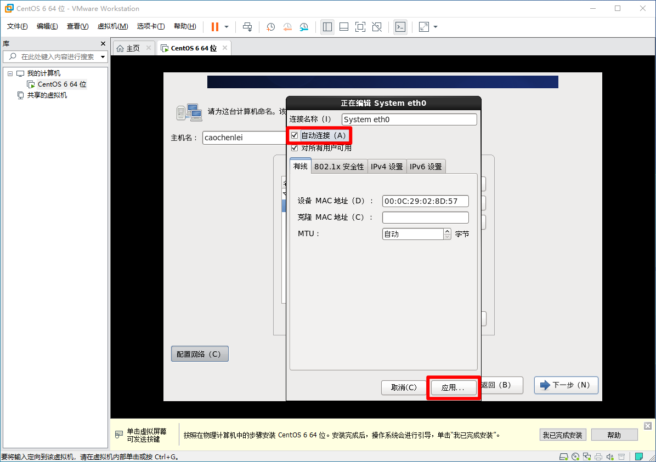The height and width of the screenshot is (462, 656).
Task: Open the snapshot manager wrench-clock icon
Action: [x=304, y=27]
